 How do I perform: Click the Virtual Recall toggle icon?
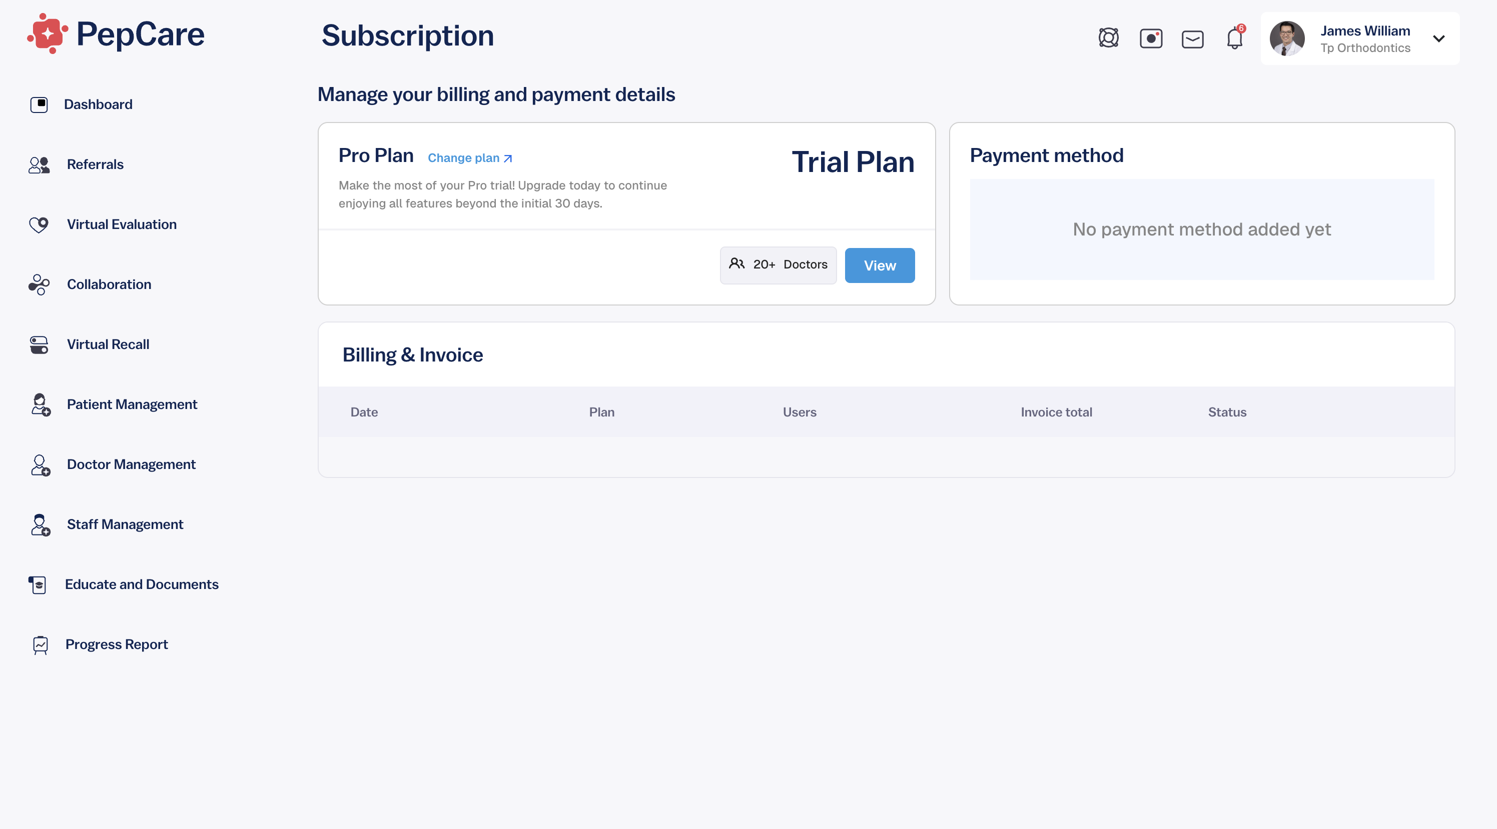pyautogui.click(x=39, y=344)
